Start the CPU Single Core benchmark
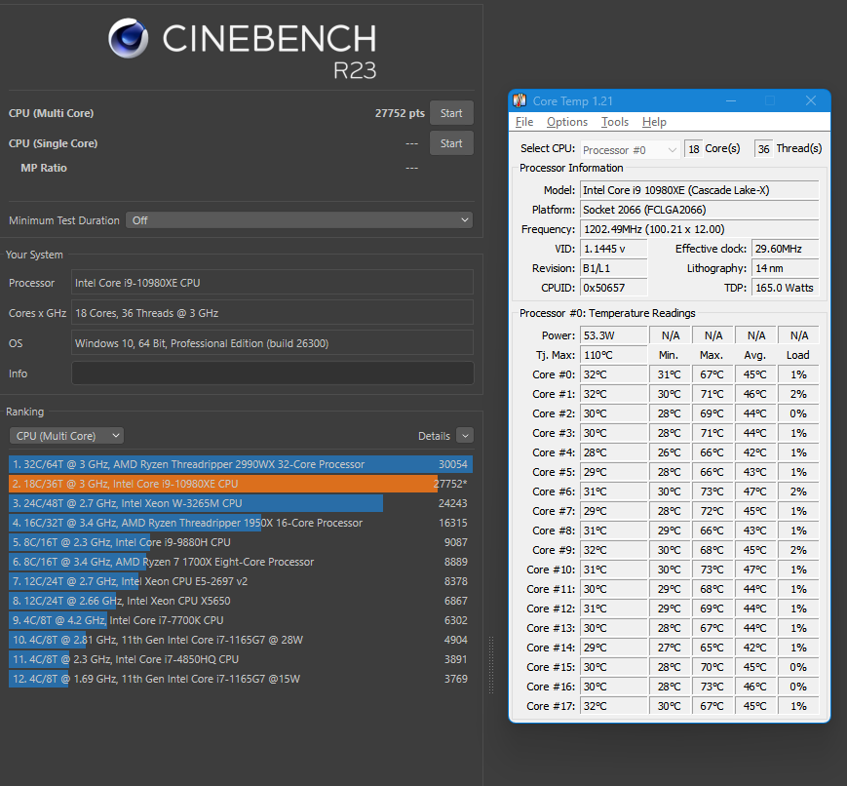The height and width of the screenshot is (786, 847). [x=451, y=143]
